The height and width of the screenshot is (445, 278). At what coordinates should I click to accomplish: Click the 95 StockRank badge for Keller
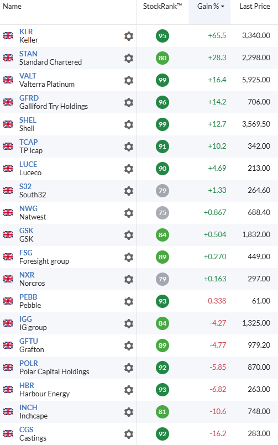[x=162, y=36]
